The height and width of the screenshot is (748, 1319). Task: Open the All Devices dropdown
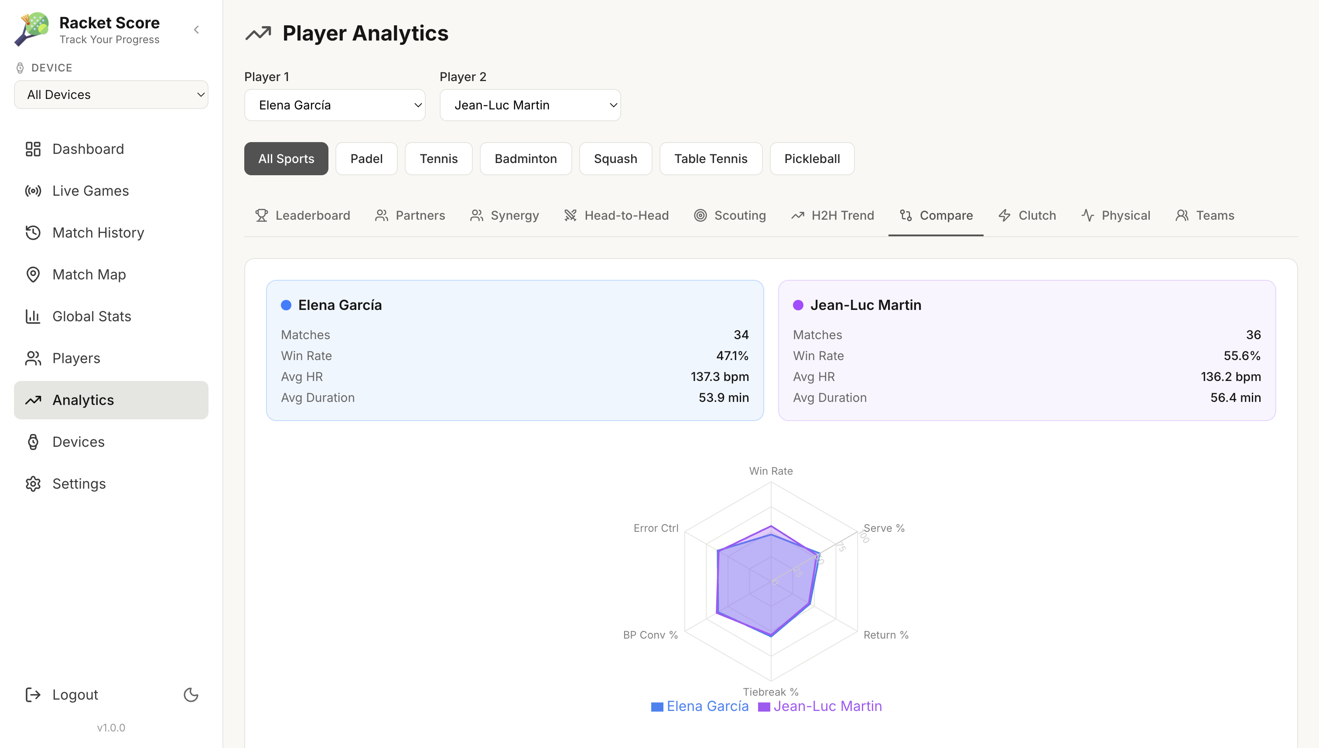coord(111,95)
